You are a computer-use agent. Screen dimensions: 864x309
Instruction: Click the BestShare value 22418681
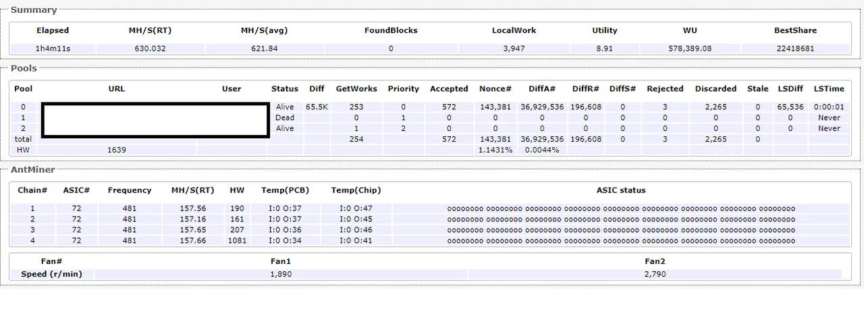click(x=795, y=49)
